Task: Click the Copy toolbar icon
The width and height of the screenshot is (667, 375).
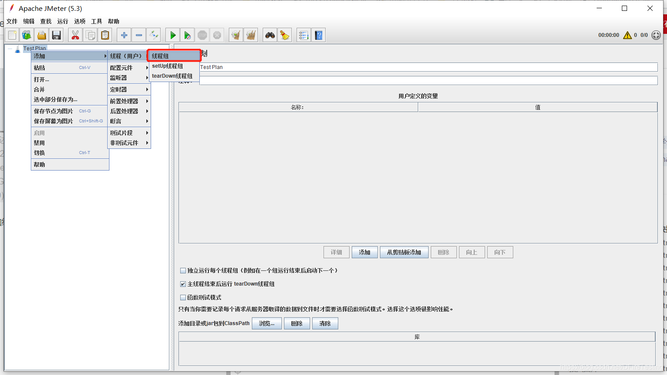Action: click(x=90, y=35)
